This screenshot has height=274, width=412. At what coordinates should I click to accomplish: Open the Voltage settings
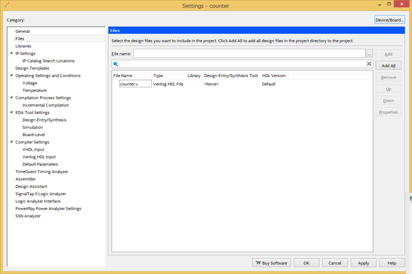point(30,83)
